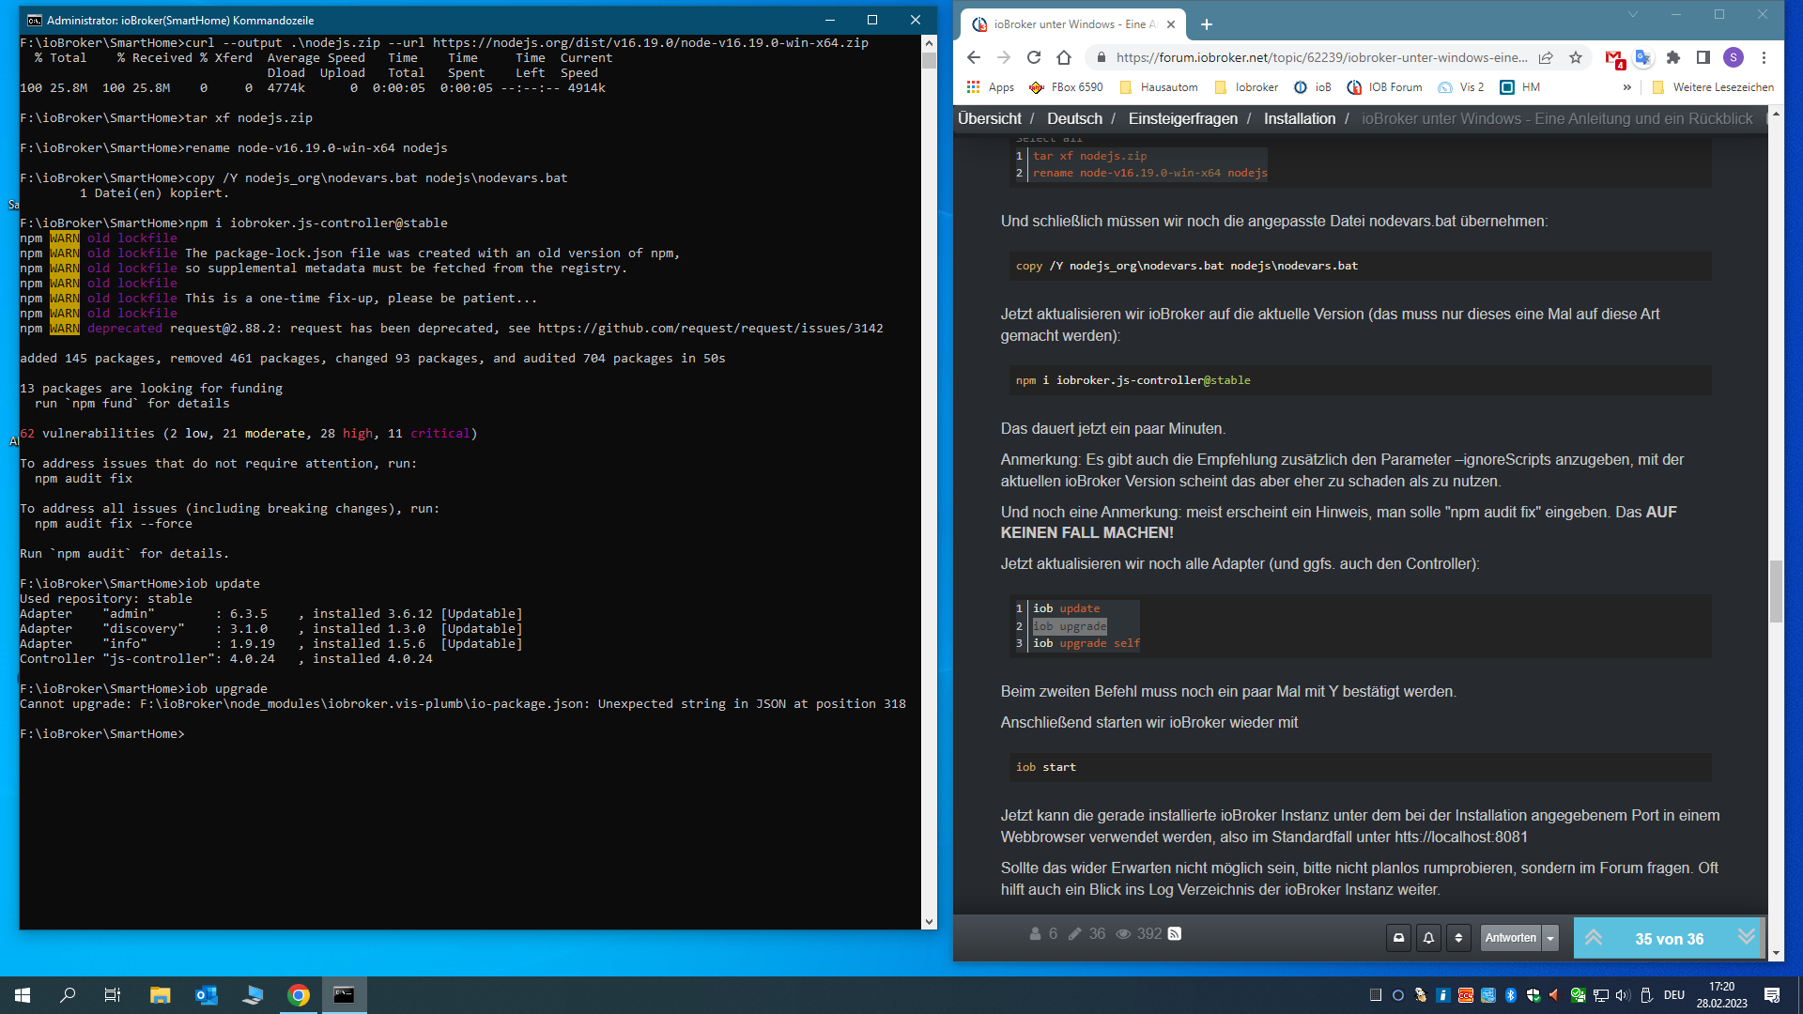Go to Deutsch breadcrumb
The height and width of the screenshot is (1014, 1803).
1074,118
